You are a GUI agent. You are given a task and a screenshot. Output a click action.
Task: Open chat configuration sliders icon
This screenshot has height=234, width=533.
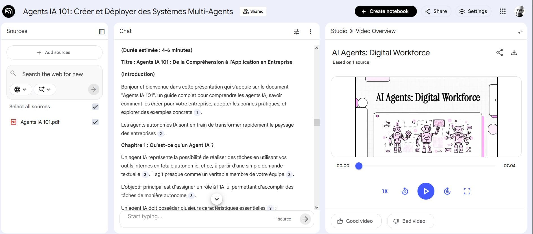296,32
